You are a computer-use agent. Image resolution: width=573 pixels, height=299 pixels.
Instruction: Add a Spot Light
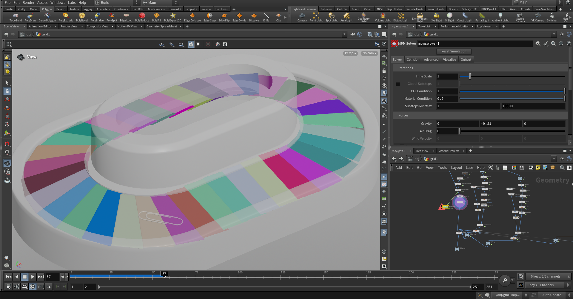(x=332, y=17)
